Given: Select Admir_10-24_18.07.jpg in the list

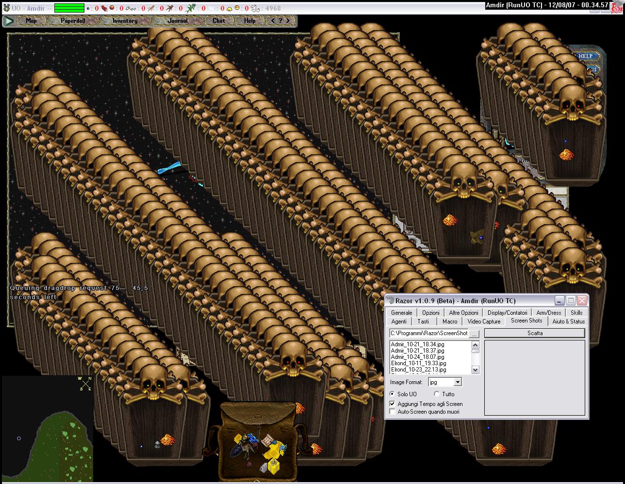Looking at the screenshot, I should pyautogui.click(x=417, y=357).
